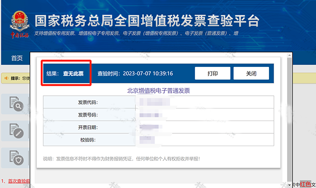Click the 北京增值税电子普通发票 title
The height and width of the screenshot is (188, 316).
158,90
